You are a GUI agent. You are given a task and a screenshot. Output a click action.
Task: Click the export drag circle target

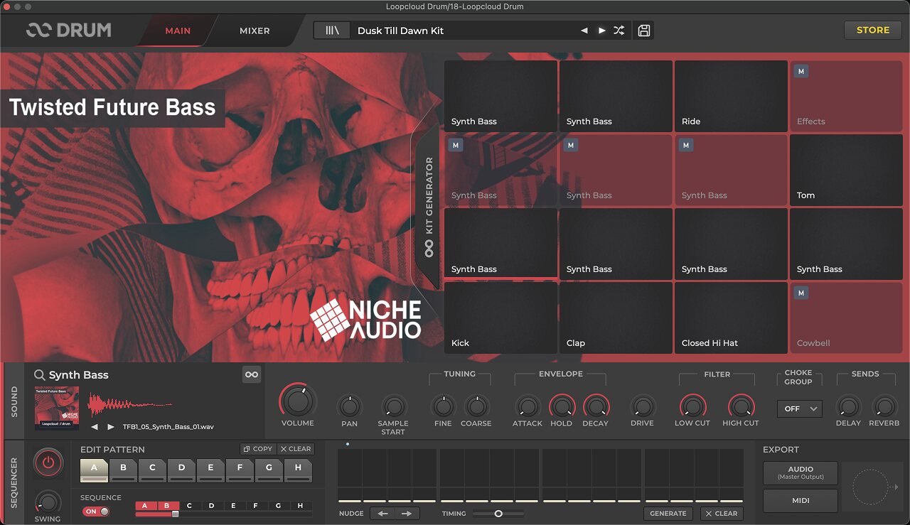870,487
